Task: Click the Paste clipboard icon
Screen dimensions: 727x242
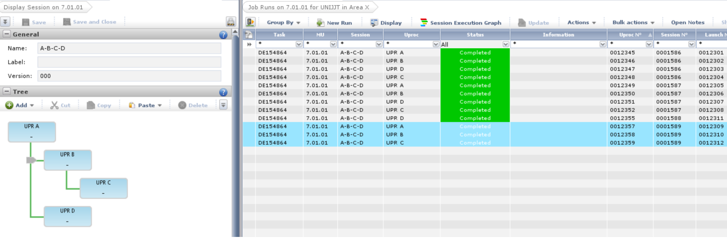Action: click(x=132, y=105)
